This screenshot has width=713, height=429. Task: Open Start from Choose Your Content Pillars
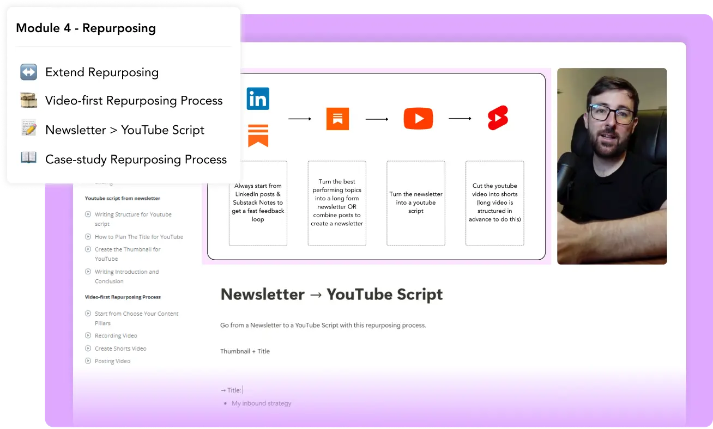(136, 318)
